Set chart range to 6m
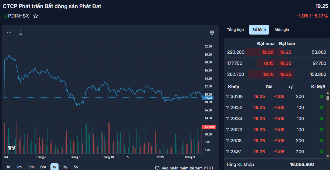Image resolution: width=330 pixels, height=170 pixels. [43, 167]
